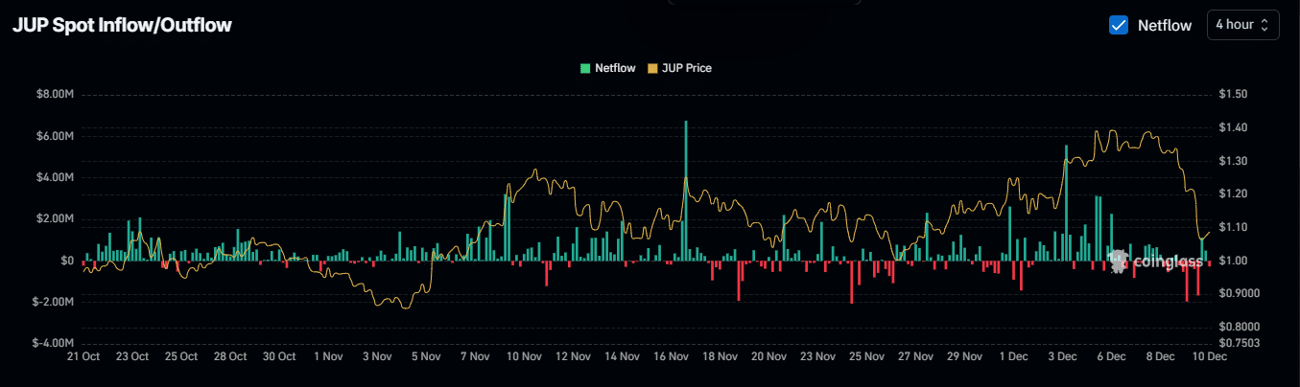Uncheck the Netflow checkbox
This screenshot has height=387, width=1300.
click(1118, 26)
